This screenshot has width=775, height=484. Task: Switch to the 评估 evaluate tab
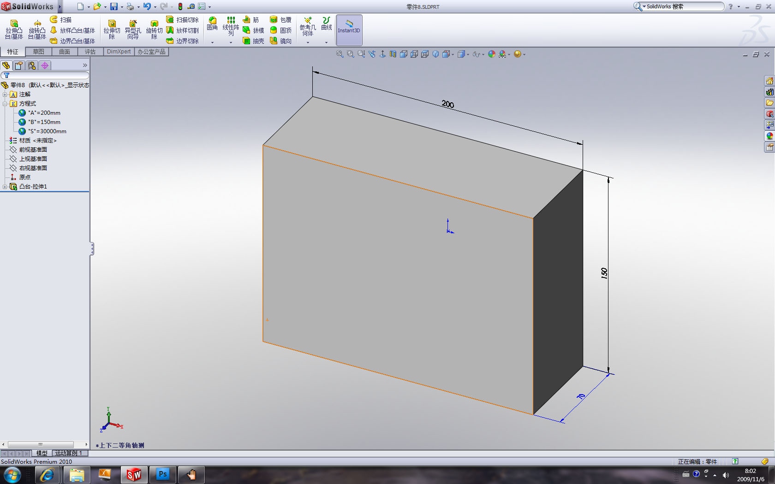pos(90,52)
